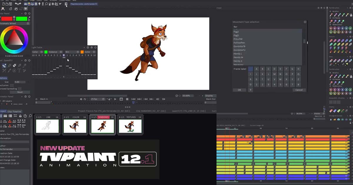This screenshot has height=185, width=353.
Task: Click the timeline search magnifier icon
Action: [x=30, y=116]
